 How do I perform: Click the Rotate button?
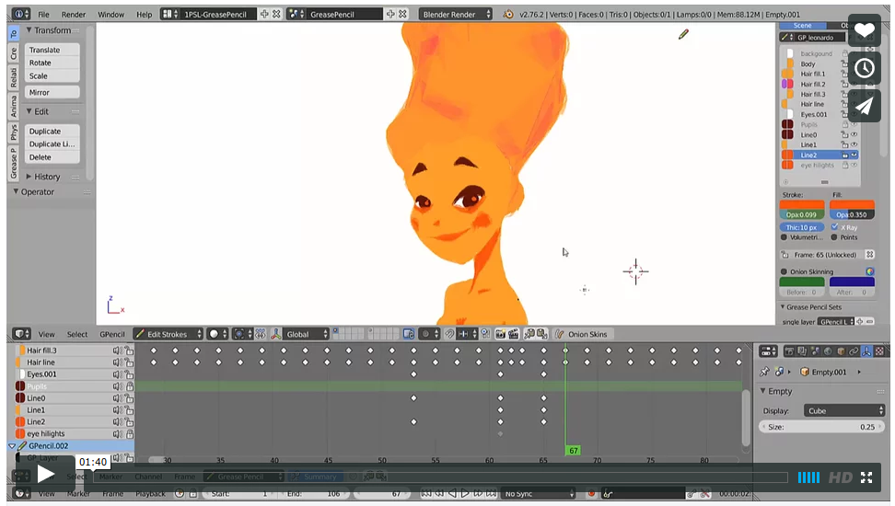[x=52, y=63]
